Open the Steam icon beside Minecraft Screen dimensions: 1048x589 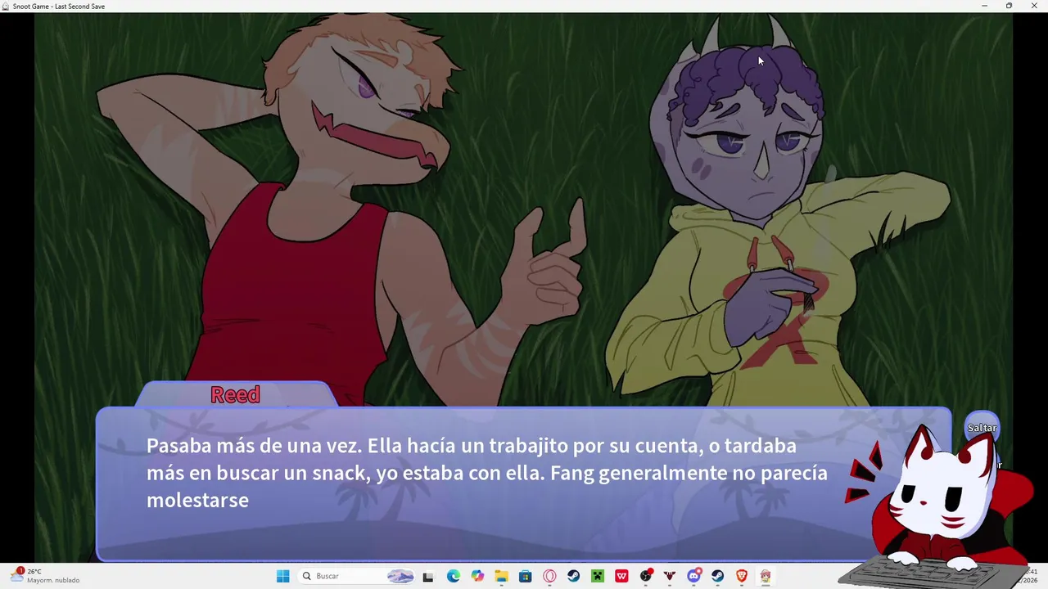click(574, 576)
